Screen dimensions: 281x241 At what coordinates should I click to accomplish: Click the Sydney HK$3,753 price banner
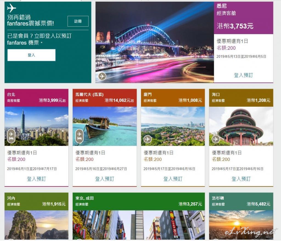pos(244,18)
